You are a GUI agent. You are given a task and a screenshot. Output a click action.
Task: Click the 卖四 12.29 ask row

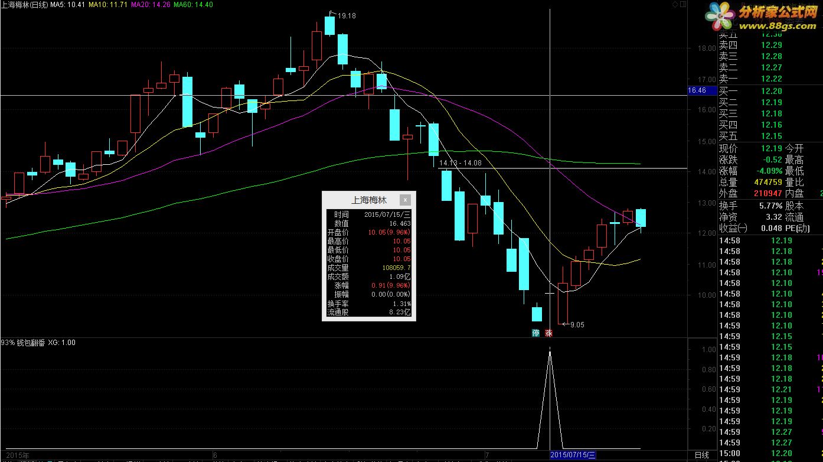(750, 45)
